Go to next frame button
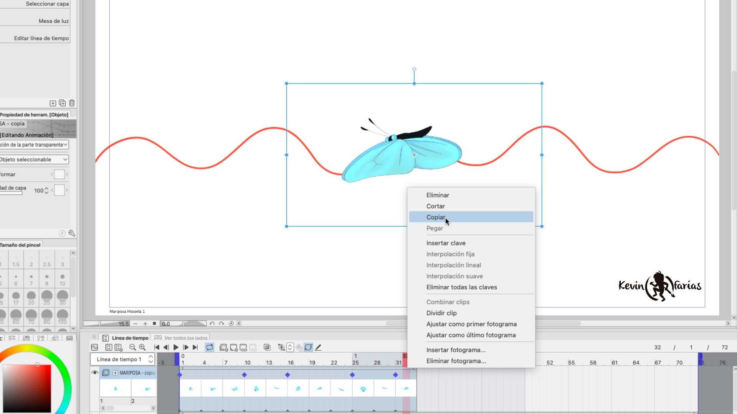This screenshot has width=737, height=414. 186,347
